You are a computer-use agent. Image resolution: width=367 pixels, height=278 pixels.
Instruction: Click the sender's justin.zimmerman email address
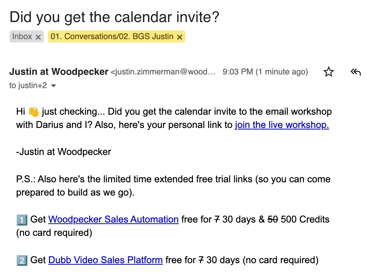pos(164,72)
